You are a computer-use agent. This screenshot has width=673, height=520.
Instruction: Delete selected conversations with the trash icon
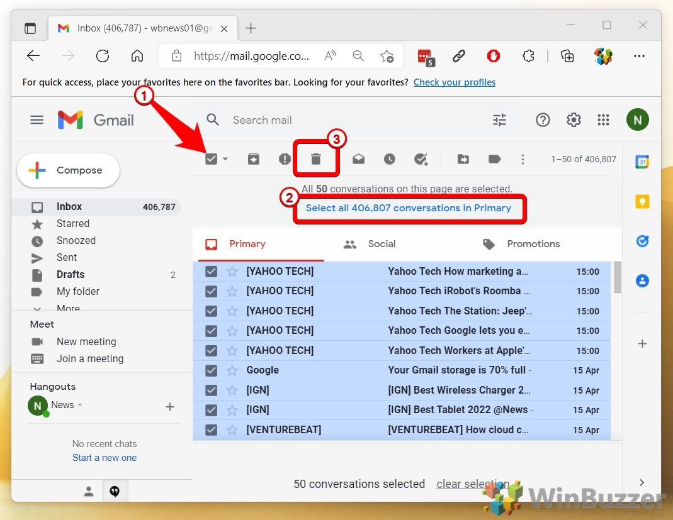(x=315, y=159)
